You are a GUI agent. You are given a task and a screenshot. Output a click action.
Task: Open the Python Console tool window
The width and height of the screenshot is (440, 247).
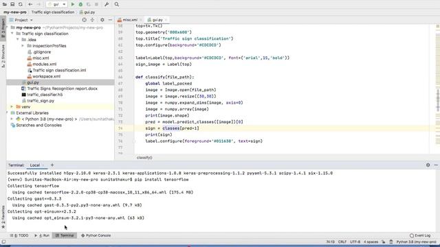(96, 235)
